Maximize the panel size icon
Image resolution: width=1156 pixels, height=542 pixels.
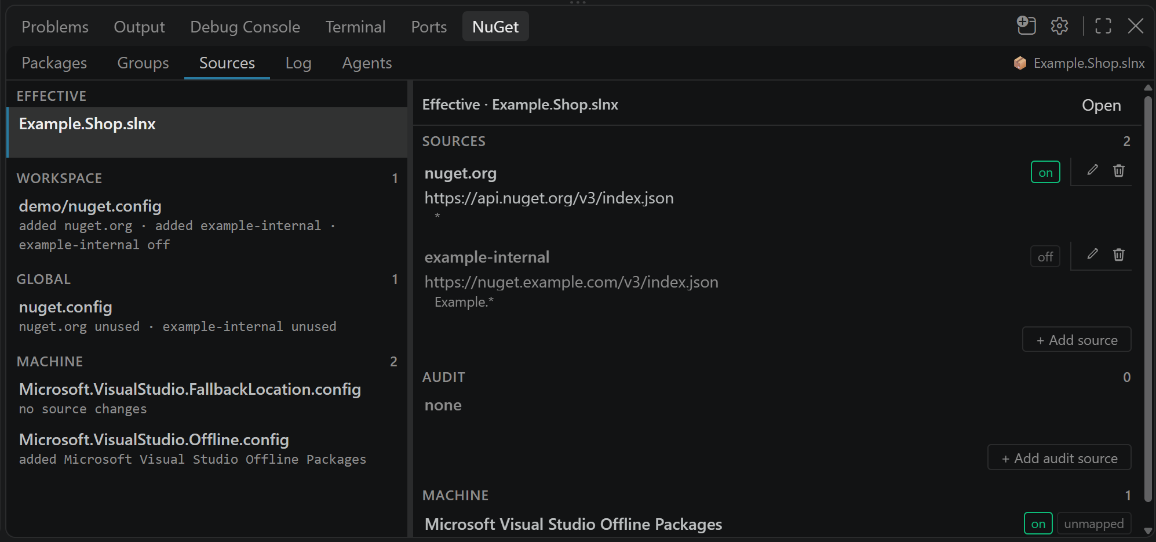1103,26
